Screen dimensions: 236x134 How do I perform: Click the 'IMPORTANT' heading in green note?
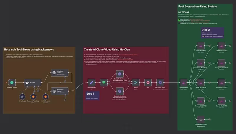[183, 12]
